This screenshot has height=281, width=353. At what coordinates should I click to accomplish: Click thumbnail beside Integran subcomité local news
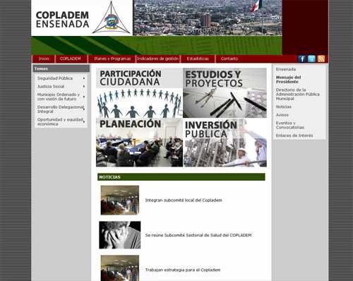pyautogui.click(x=120, y=200)
